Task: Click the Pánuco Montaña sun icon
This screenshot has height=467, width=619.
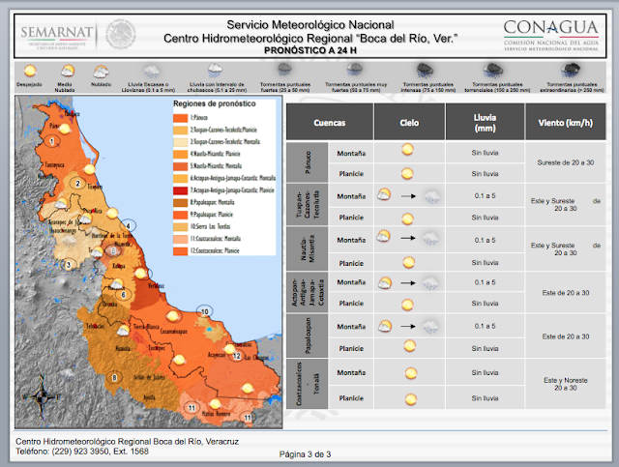Action: pyautogui.click(x=407, y=150)
